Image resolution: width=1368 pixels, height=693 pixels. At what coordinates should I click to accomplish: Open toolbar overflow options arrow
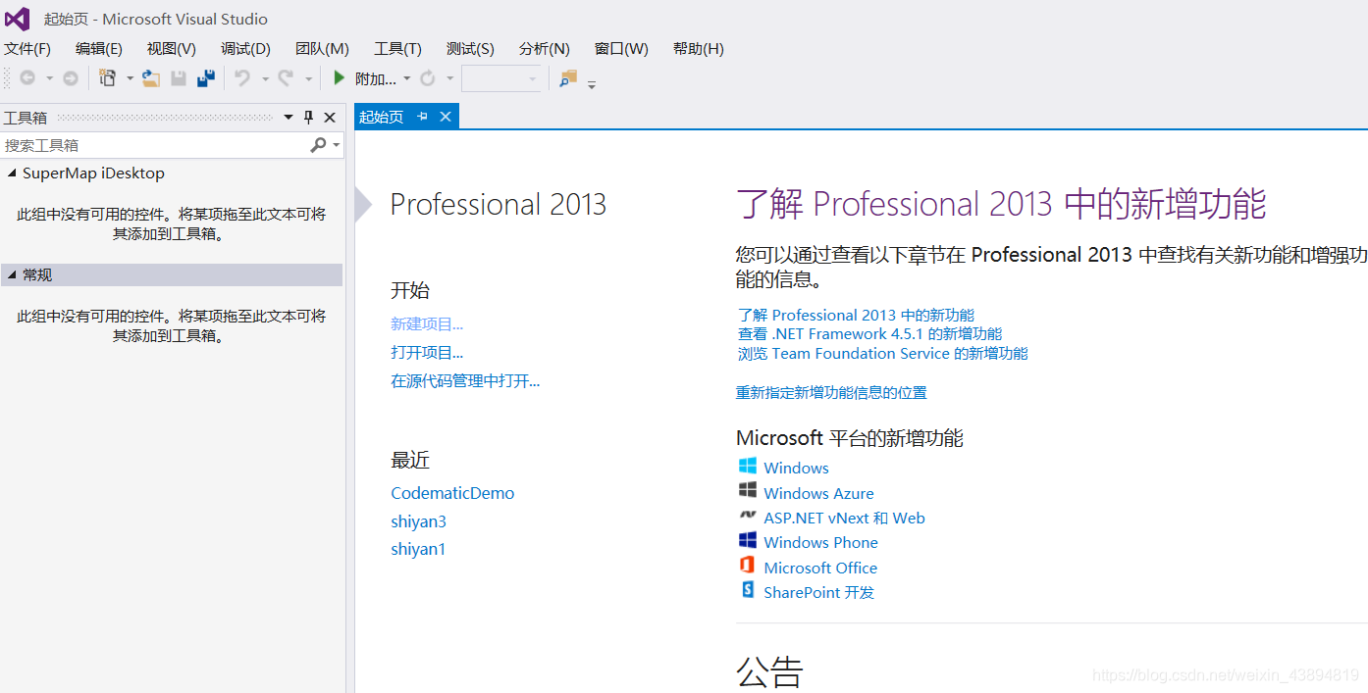[x=592, y=85]
